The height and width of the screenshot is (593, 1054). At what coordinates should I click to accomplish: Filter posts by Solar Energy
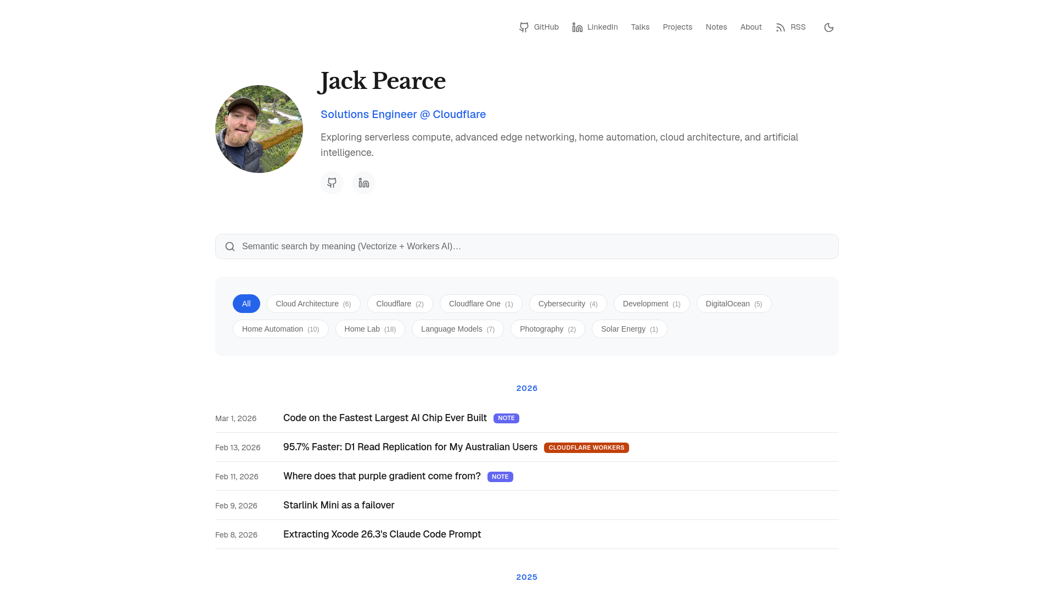click(x=630, y=329)
